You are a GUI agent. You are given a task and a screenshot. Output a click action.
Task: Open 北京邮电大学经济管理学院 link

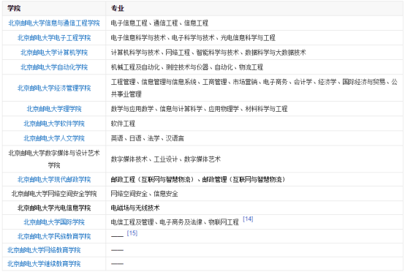pyautogui.click(x=54, y=88)
